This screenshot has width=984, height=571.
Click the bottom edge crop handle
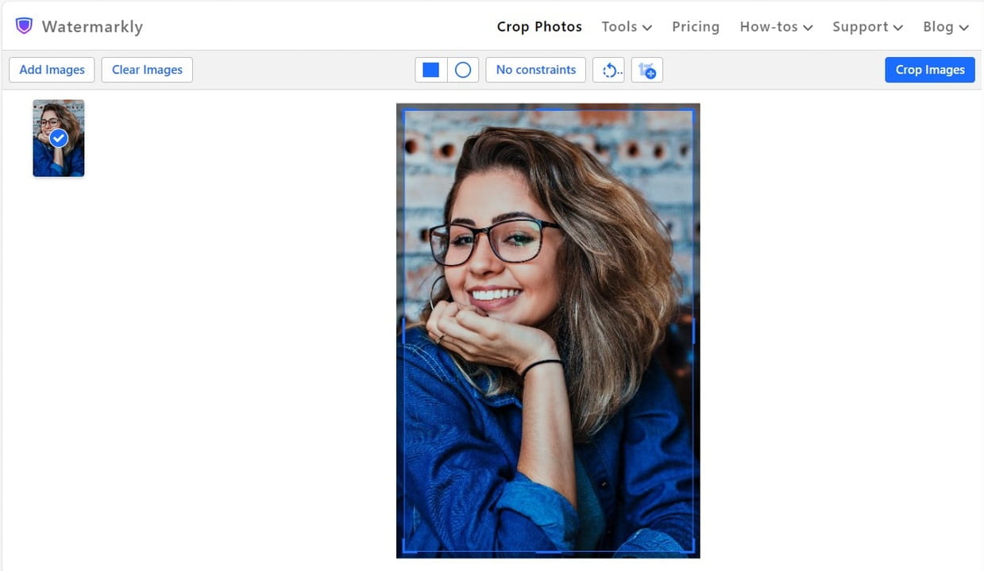pos(549,551)
